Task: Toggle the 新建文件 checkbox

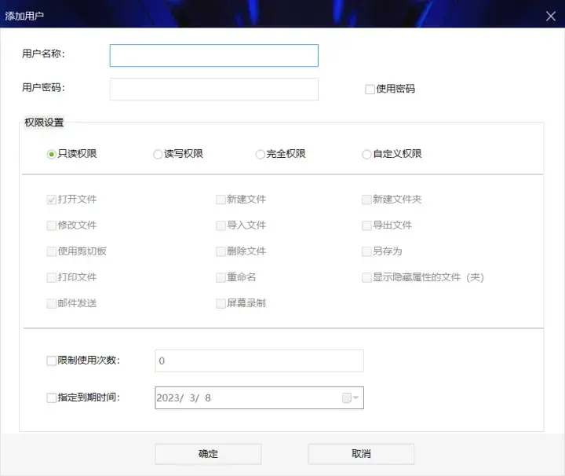Action: (x=221, y=200)
